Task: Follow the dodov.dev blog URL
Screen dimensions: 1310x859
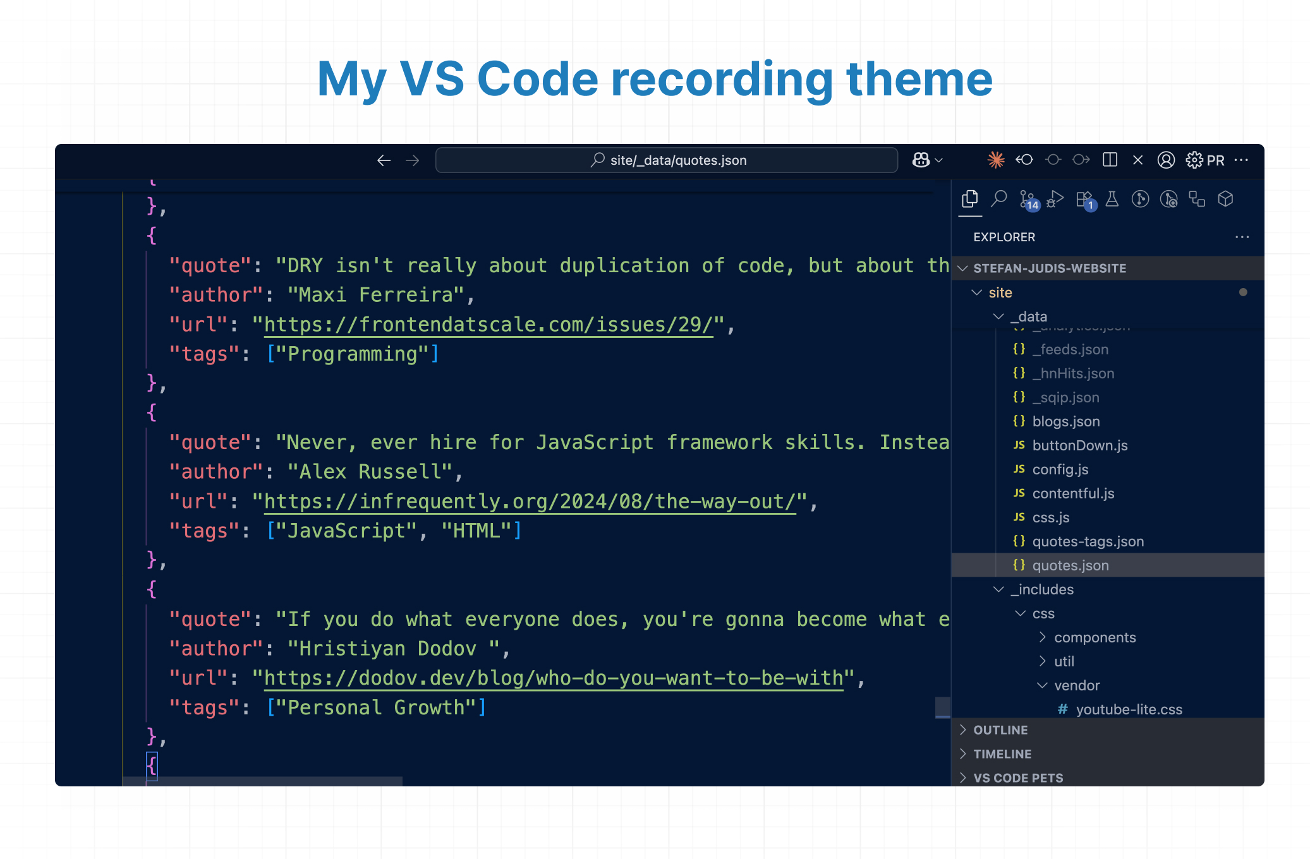Action: pos(554,678)
